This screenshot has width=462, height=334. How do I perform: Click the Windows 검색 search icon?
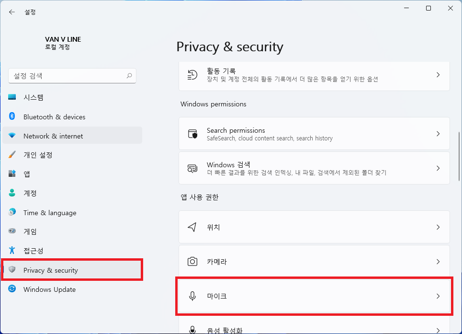click(192, 168)
